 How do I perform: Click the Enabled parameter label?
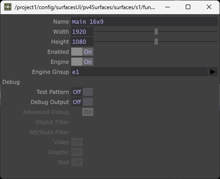[x=58, y=52]
